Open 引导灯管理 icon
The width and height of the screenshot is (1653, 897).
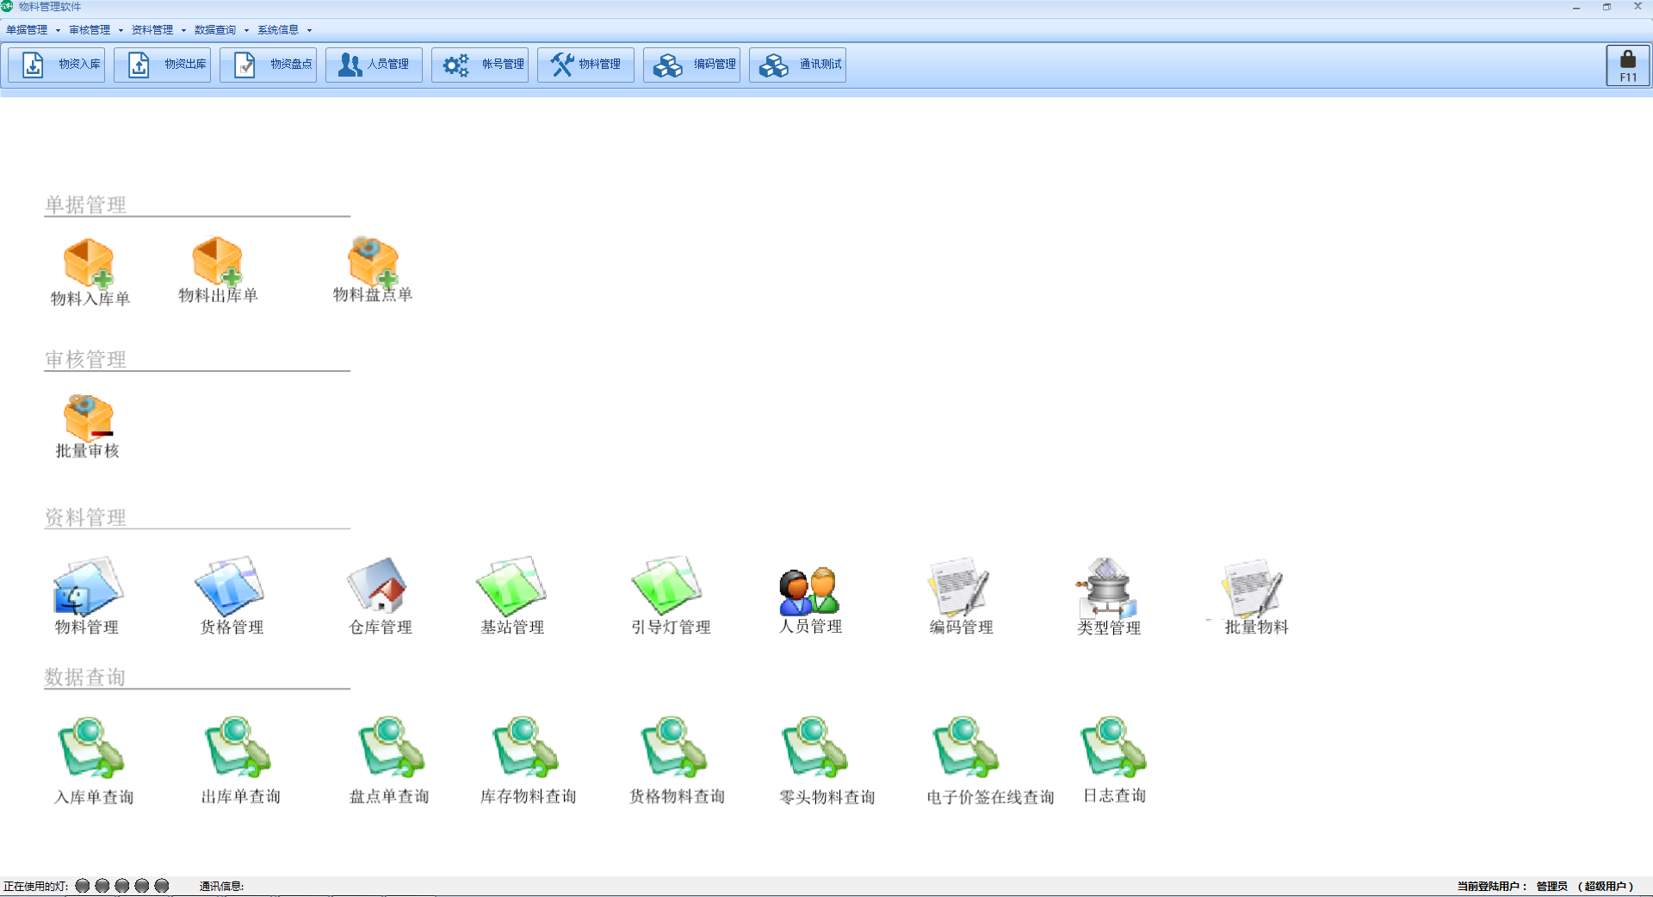(x=669, y=585)
